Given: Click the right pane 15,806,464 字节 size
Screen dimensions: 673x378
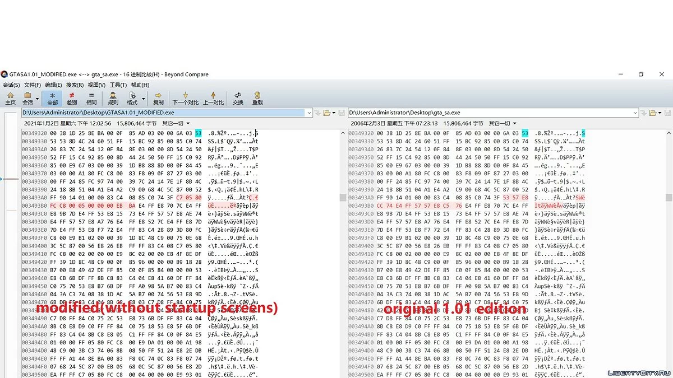Looking at the screenshot, I should [x=463, y=123].
